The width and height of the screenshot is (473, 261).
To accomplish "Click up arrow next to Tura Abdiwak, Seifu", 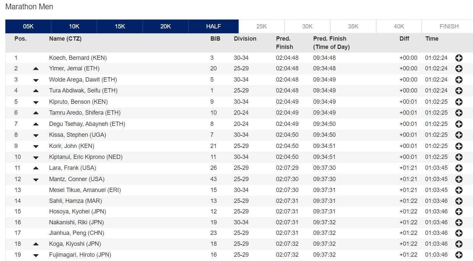I will point(36,91).
